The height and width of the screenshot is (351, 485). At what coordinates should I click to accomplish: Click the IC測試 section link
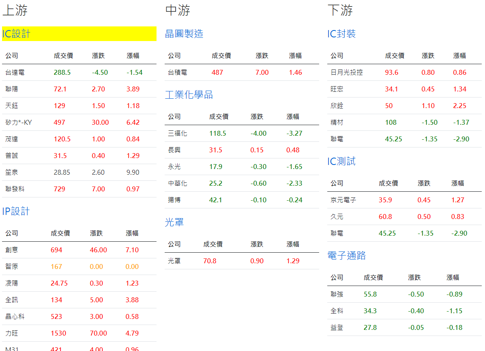pos(341,161)
